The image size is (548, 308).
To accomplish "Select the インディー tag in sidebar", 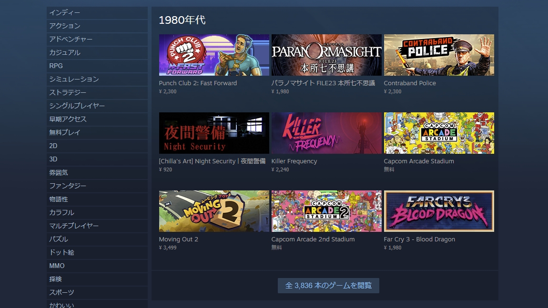I will click(97, 12).
